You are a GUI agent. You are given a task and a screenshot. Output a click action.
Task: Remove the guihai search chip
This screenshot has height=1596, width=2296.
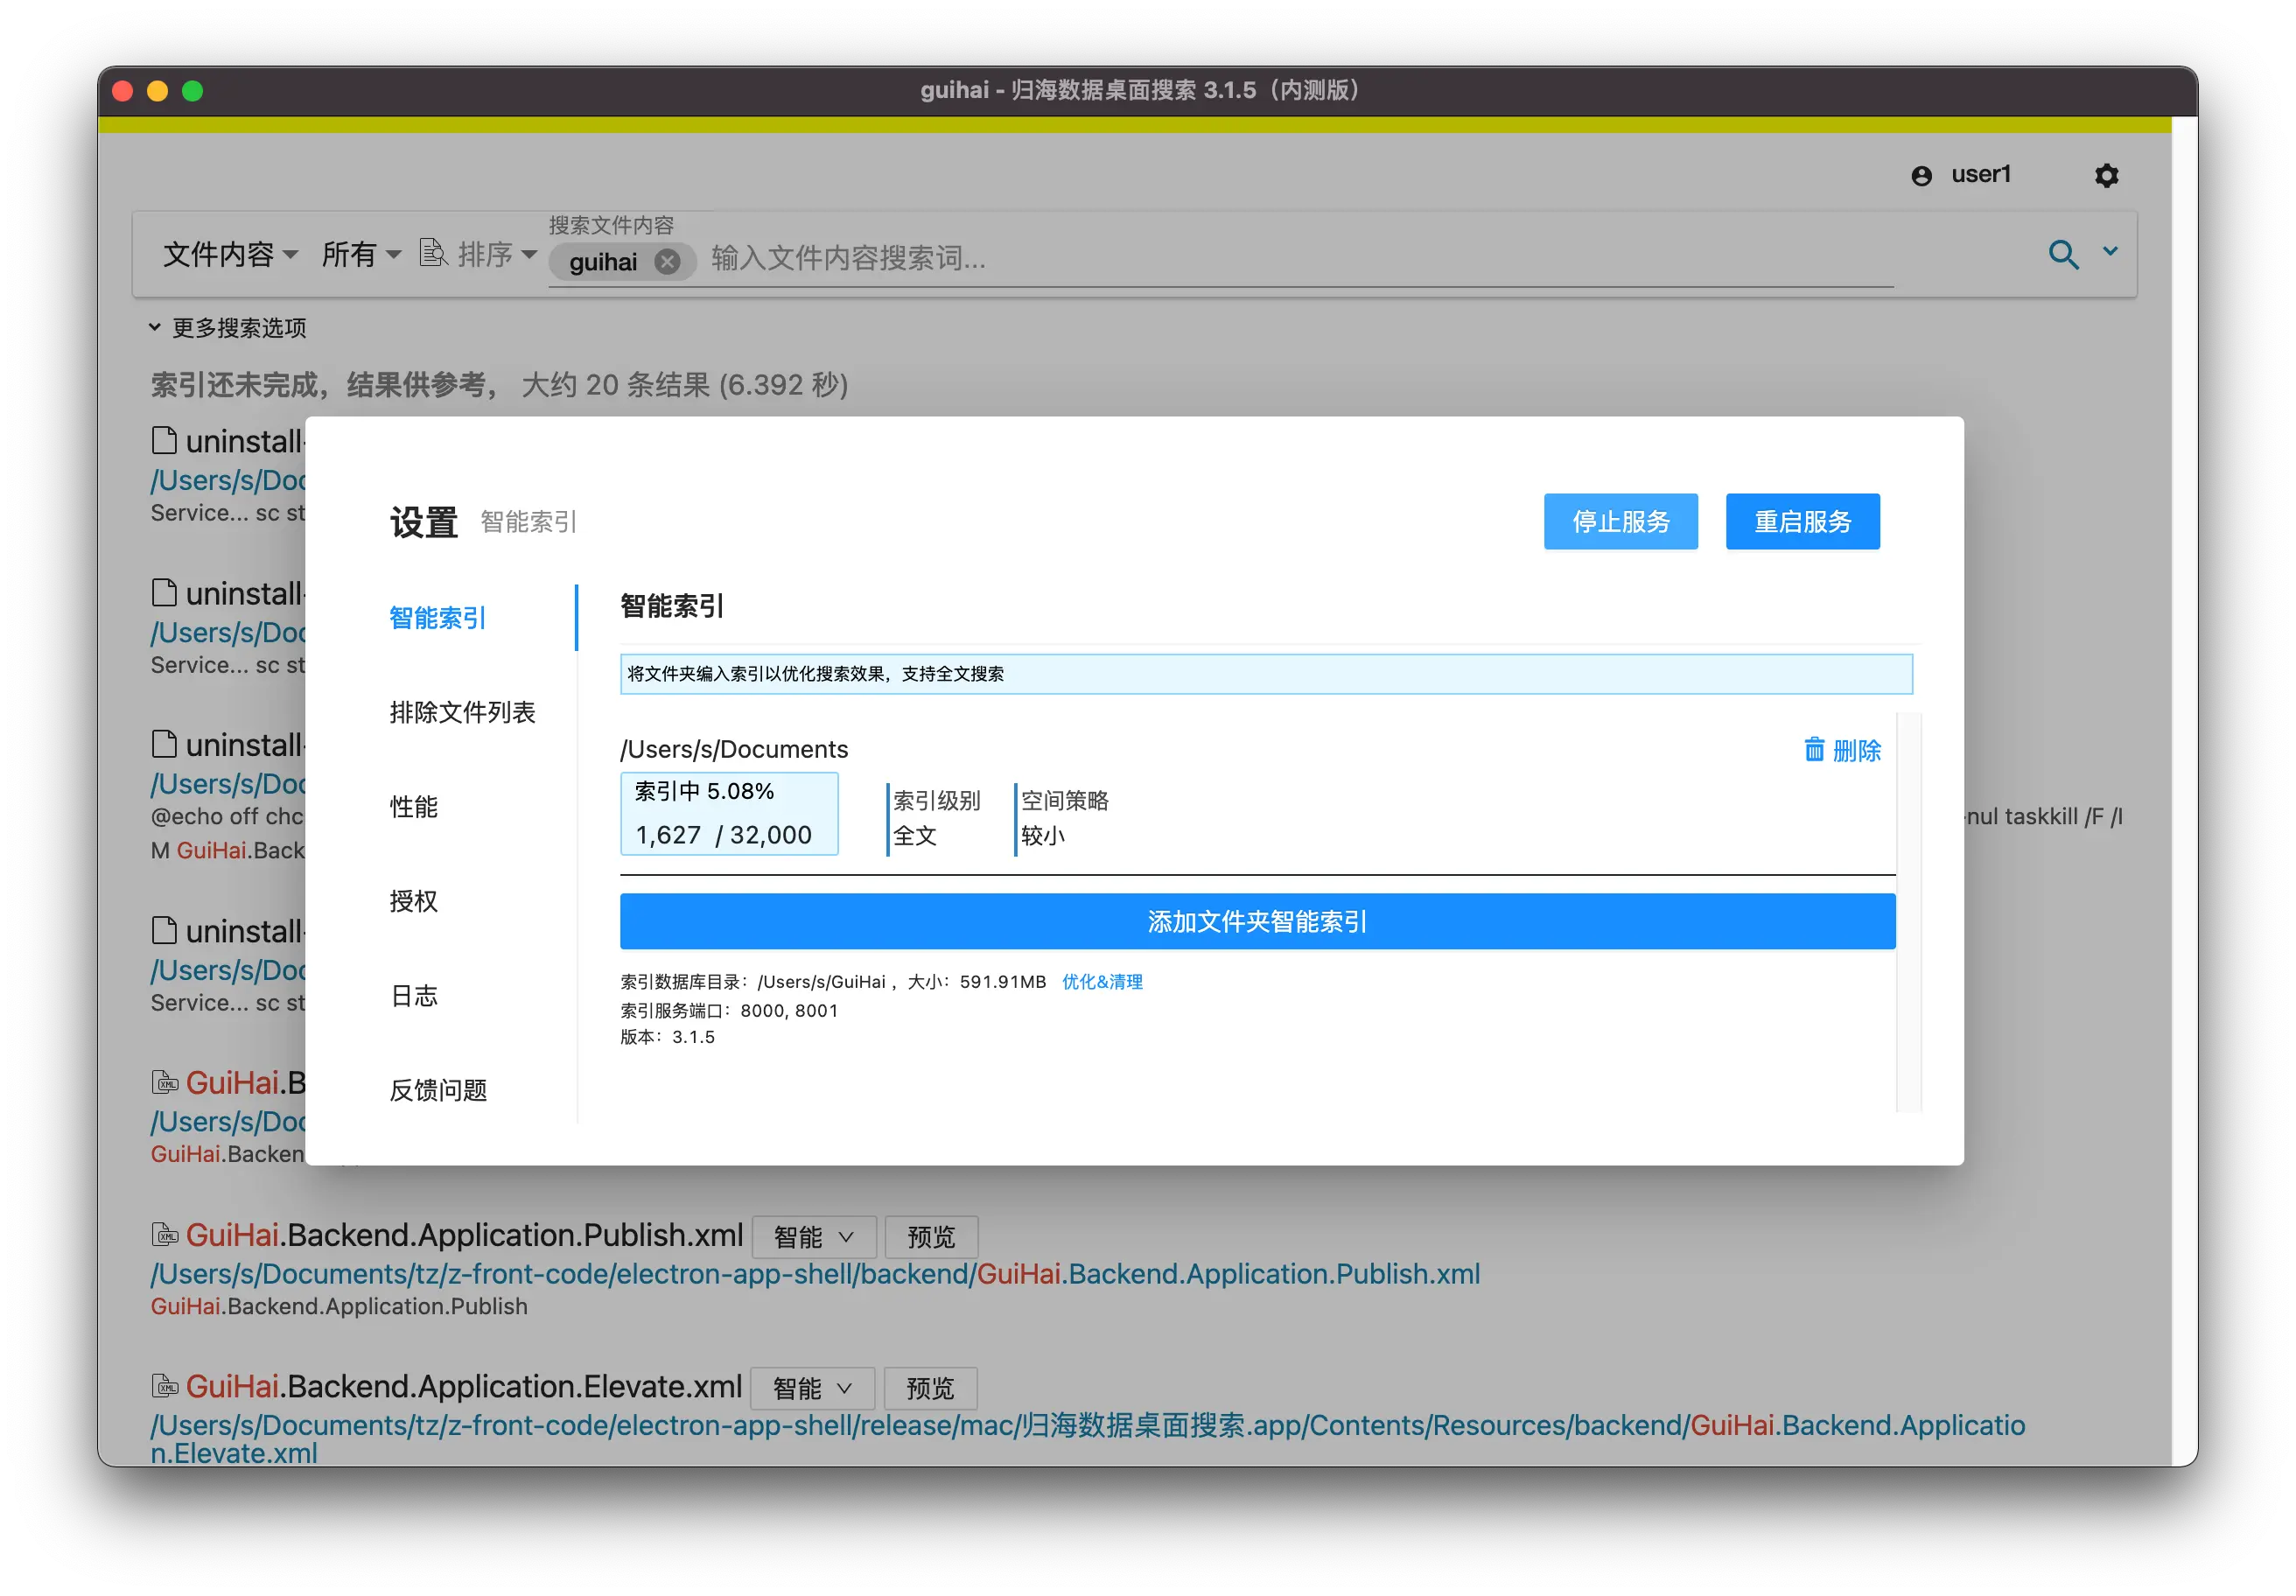pyautogui.click(x=667, y=262)
